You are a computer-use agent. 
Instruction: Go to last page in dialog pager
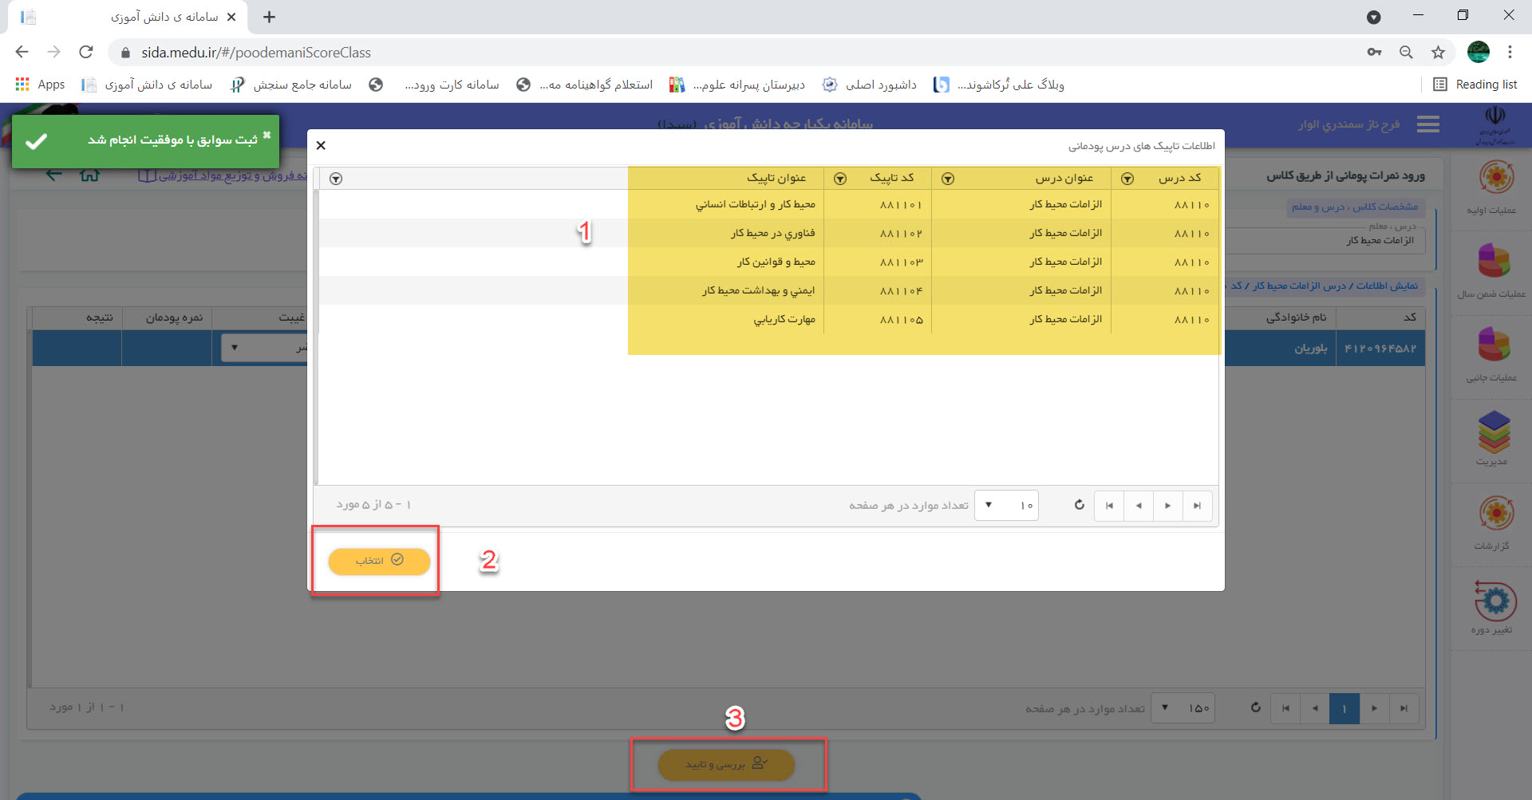(x=1197, y=506)
